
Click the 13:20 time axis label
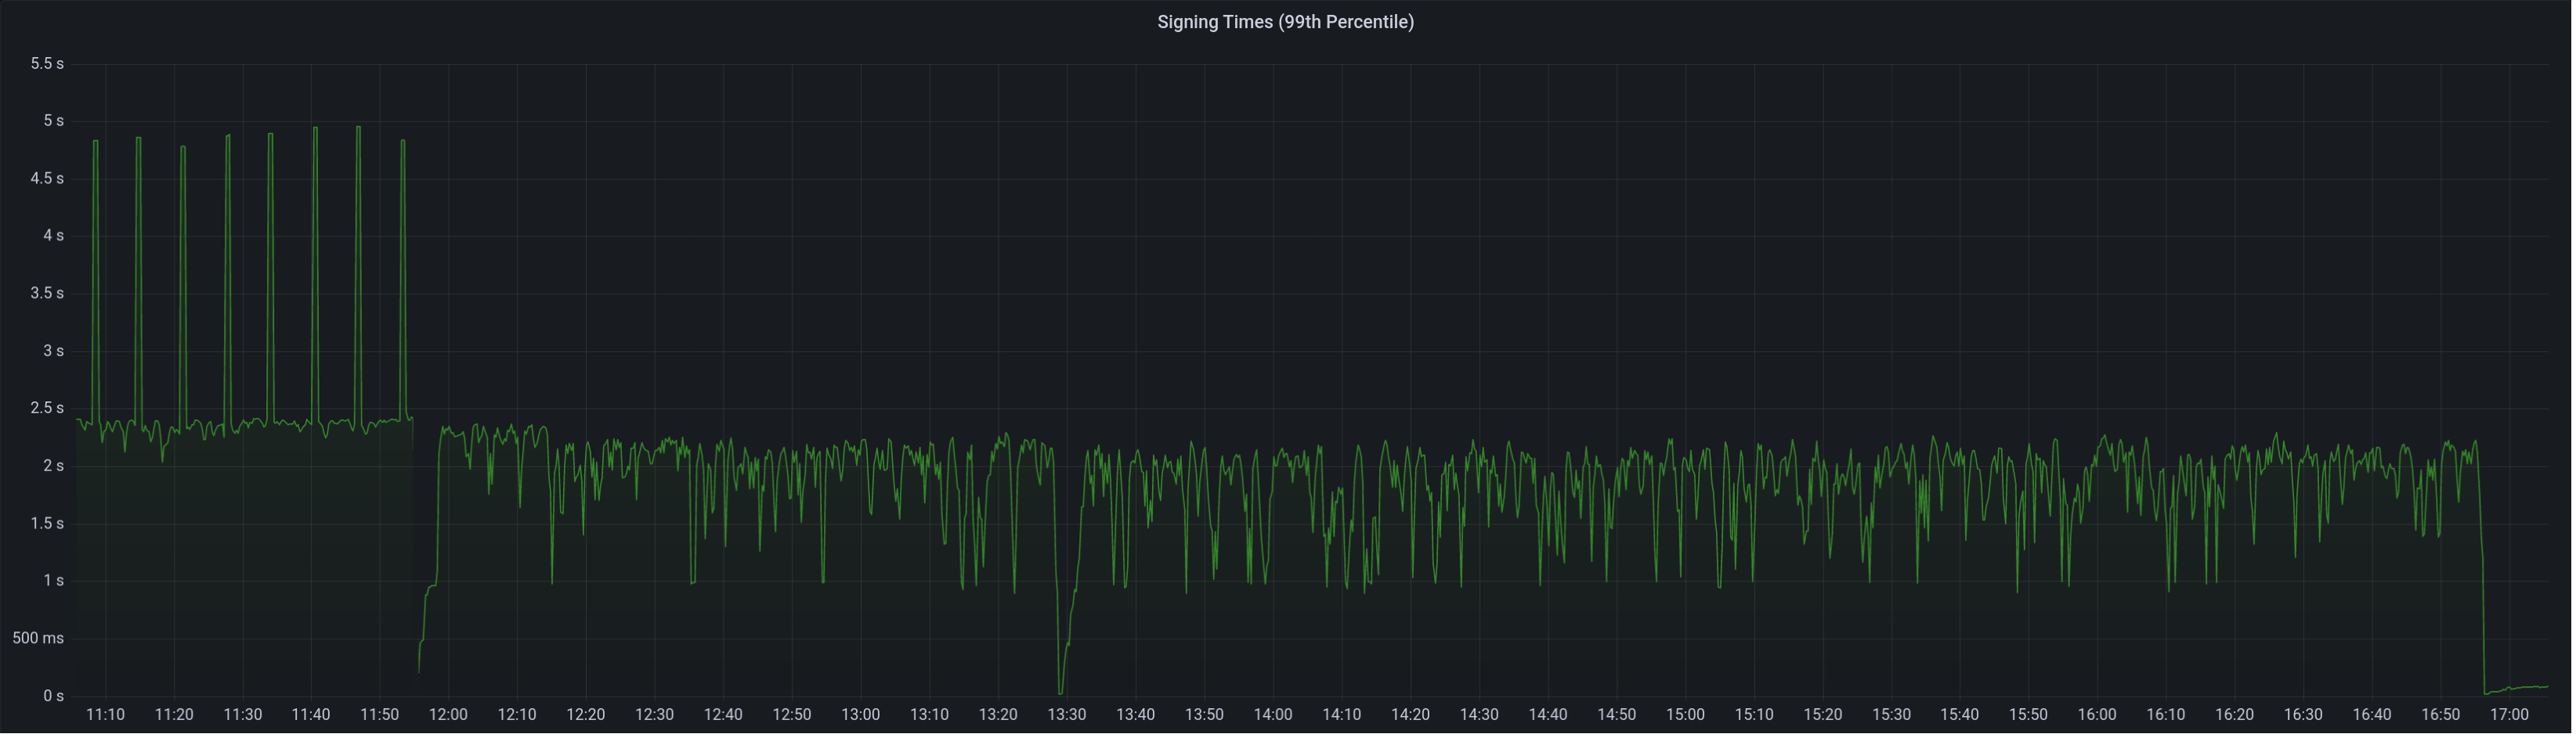click(x=998, y=715)
